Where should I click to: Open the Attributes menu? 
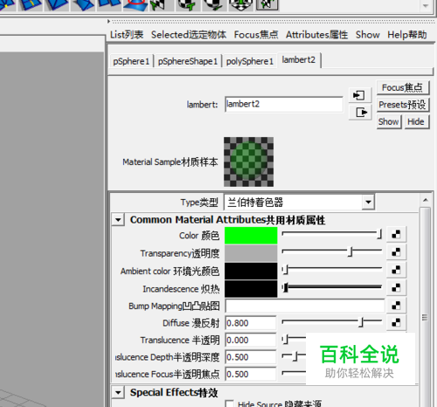(x=316, y=35)
